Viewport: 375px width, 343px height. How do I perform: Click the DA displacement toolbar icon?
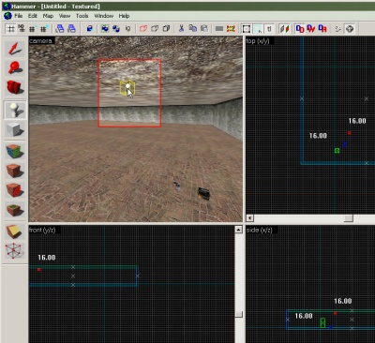tap(322, 29)
